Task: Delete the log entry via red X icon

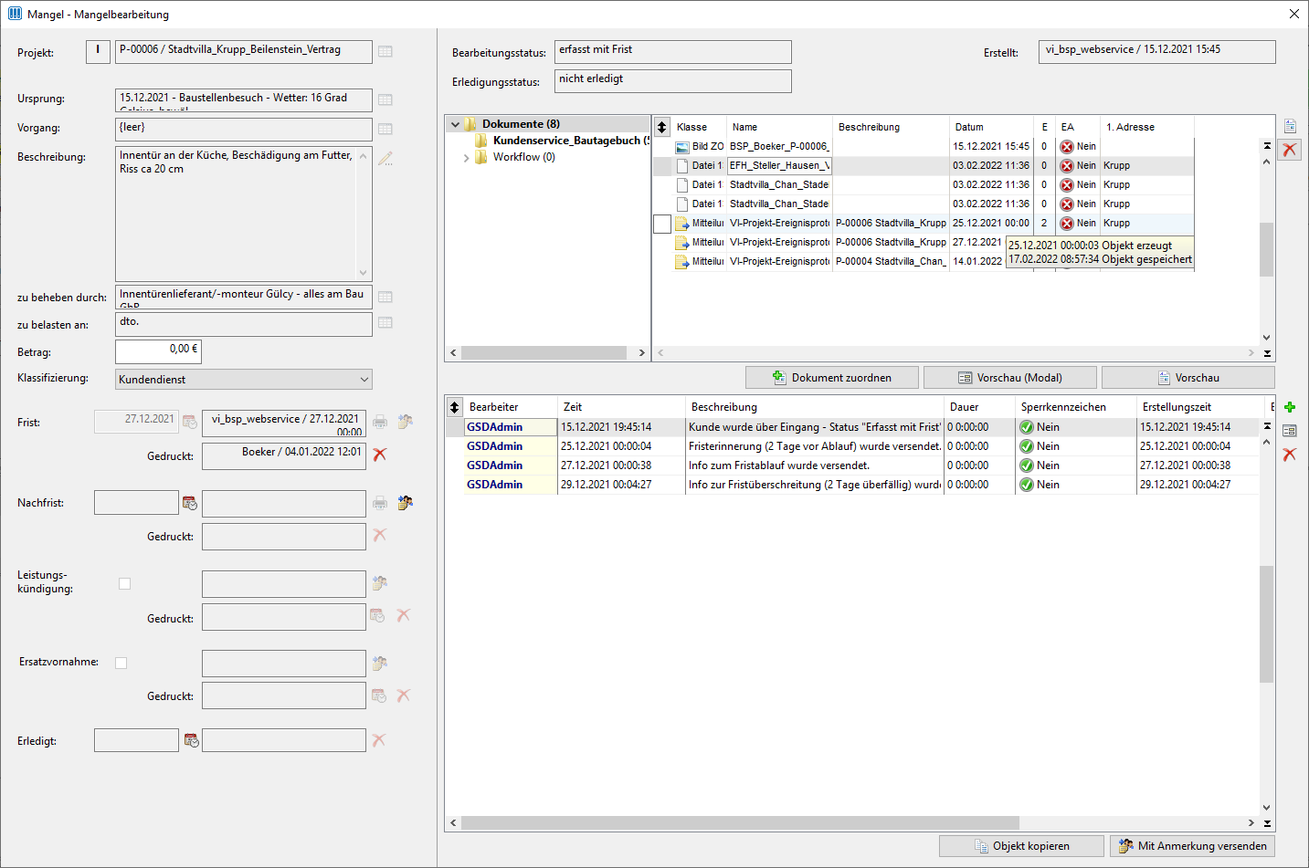Action: 1290,454
